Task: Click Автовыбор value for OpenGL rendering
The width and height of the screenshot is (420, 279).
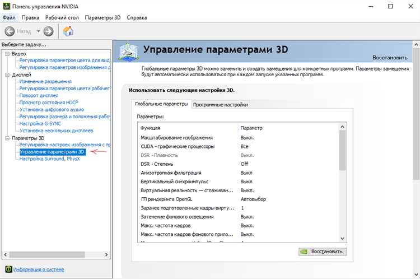Action: [x=253, y=199]
